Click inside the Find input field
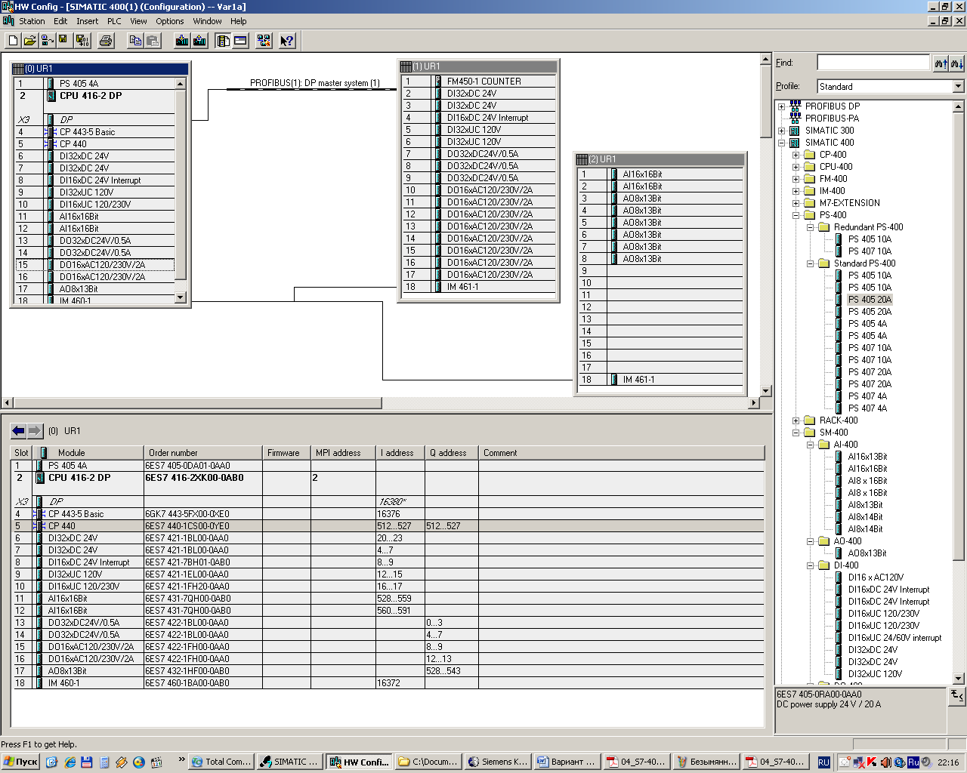967x773 pixels. (x=873, y=63)
